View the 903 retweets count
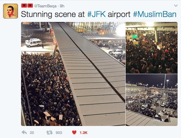 click(59, 133)
